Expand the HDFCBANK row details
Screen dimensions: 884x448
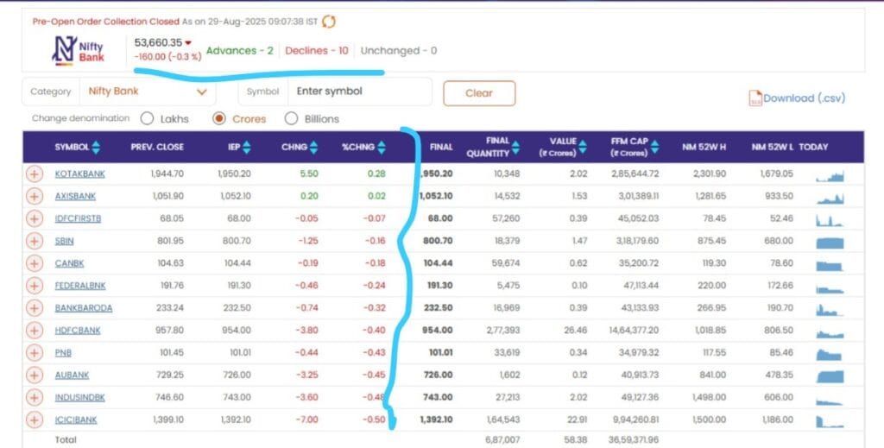point(35,331)
